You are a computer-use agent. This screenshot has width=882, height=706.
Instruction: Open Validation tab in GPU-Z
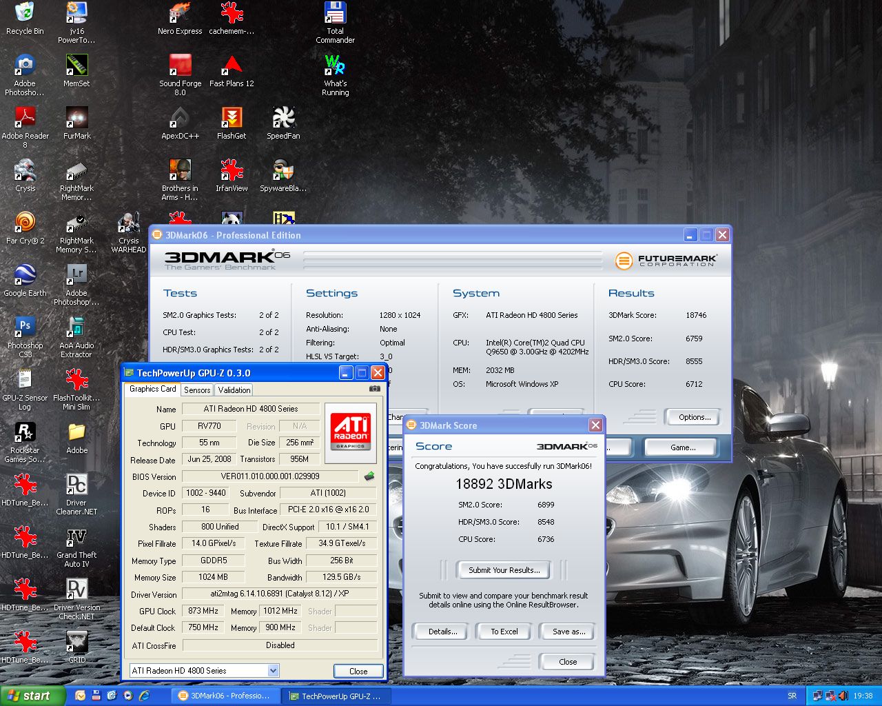234,390
